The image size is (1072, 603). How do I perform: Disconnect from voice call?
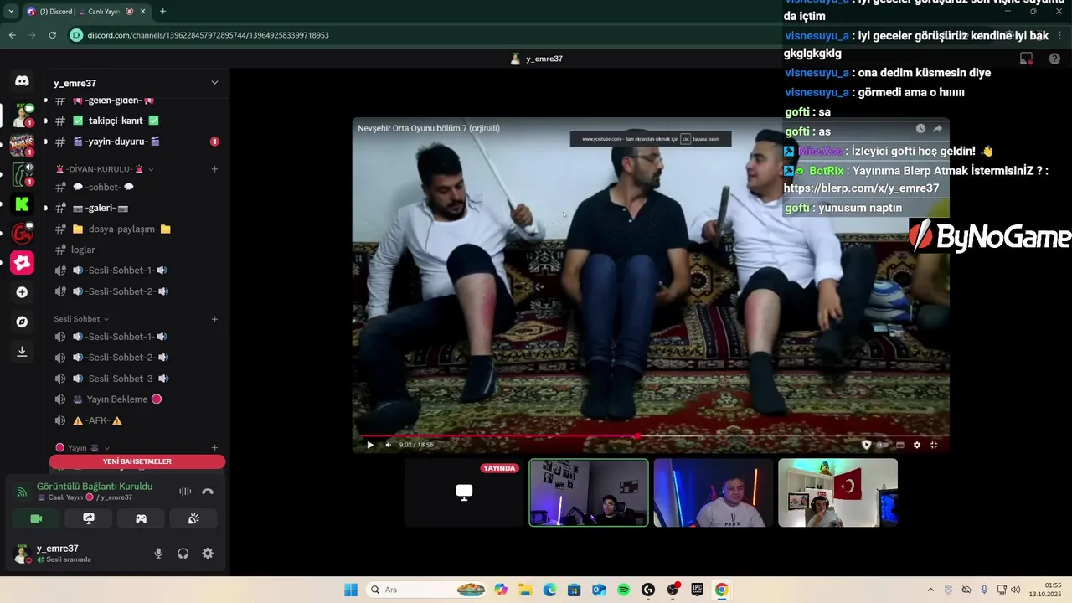click(x=208, y=492)
